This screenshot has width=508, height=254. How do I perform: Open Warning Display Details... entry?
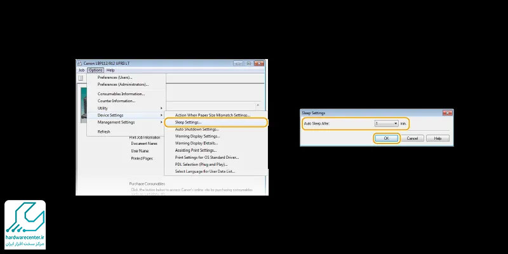[216, 144]
